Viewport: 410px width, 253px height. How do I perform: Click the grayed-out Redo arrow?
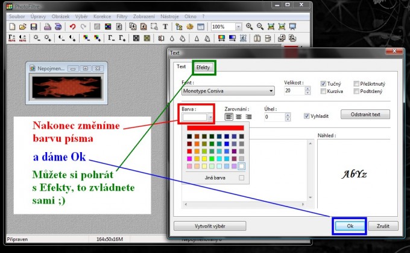tap(83, 27)
